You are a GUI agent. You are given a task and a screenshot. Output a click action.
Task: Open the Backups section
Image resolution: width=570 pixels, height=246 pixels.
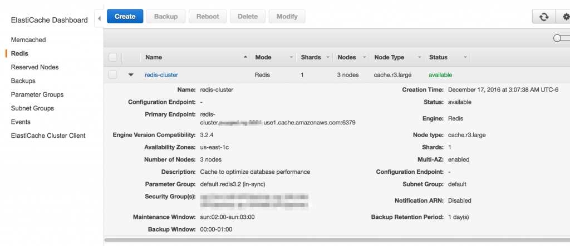[x=23, y=81]
